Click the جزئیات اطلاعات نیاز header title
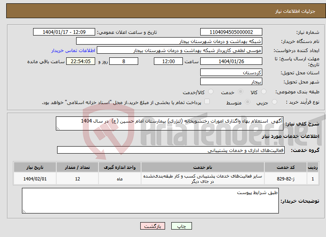 tap(295, 11)
